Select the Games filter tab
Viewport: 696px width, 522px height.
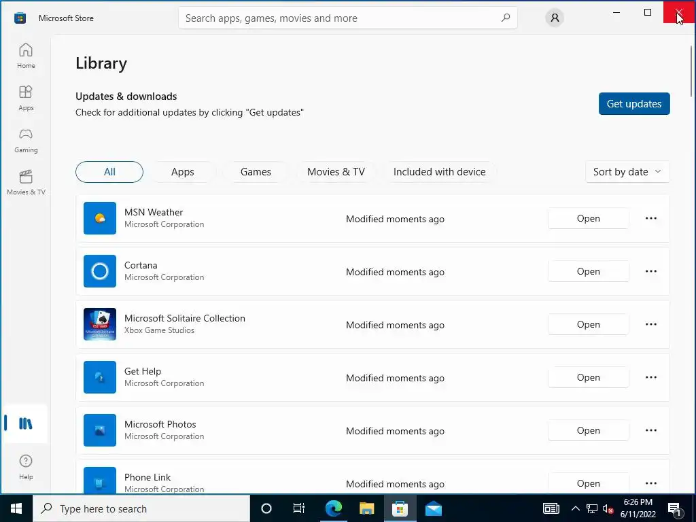[256, 172]
